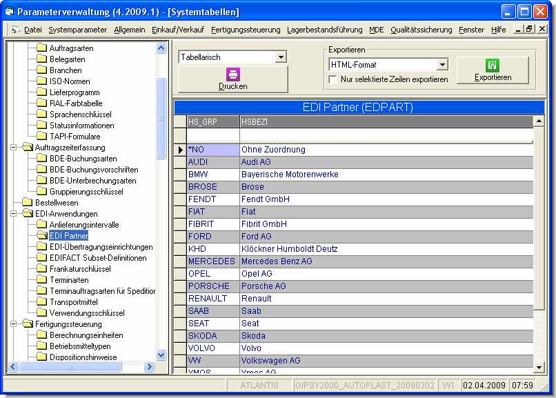
Task: Click the folder icon of Auftragsarten
Action: [x=41, y=48]
